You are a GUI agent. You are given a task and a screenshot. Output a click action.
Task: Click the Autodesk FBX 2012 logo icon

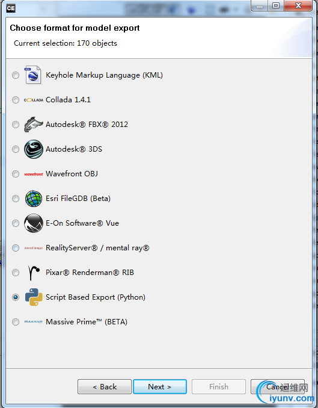(x=34, y=125)
